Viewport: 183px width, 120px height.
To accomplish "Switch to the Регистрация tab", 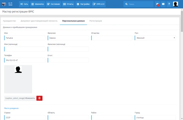I will click(x=96, y=21).
